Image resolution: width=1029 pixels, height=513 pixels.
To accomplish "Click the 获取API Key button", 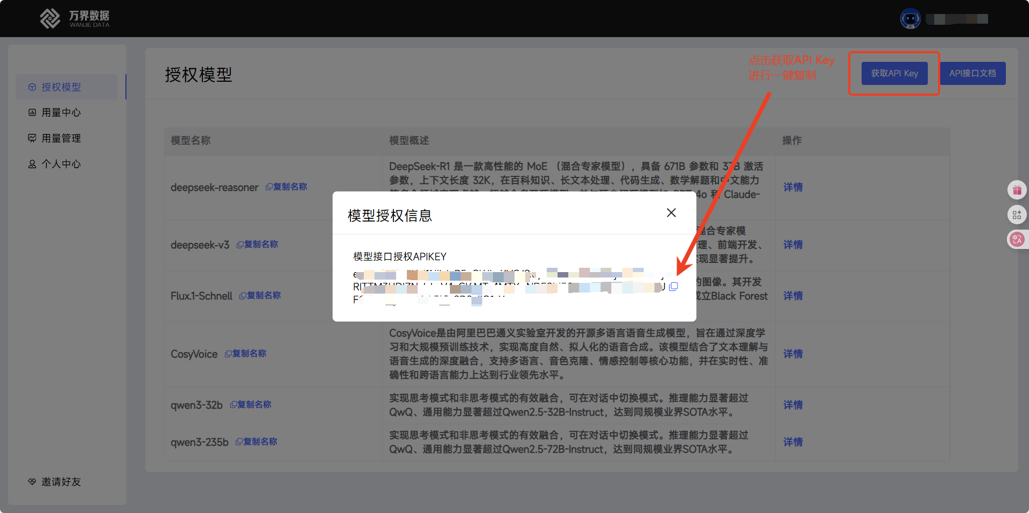I will [894, 73].
